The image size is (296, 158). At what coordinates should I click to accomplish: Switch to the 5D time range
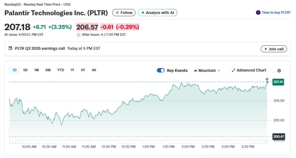coord(26,70)
